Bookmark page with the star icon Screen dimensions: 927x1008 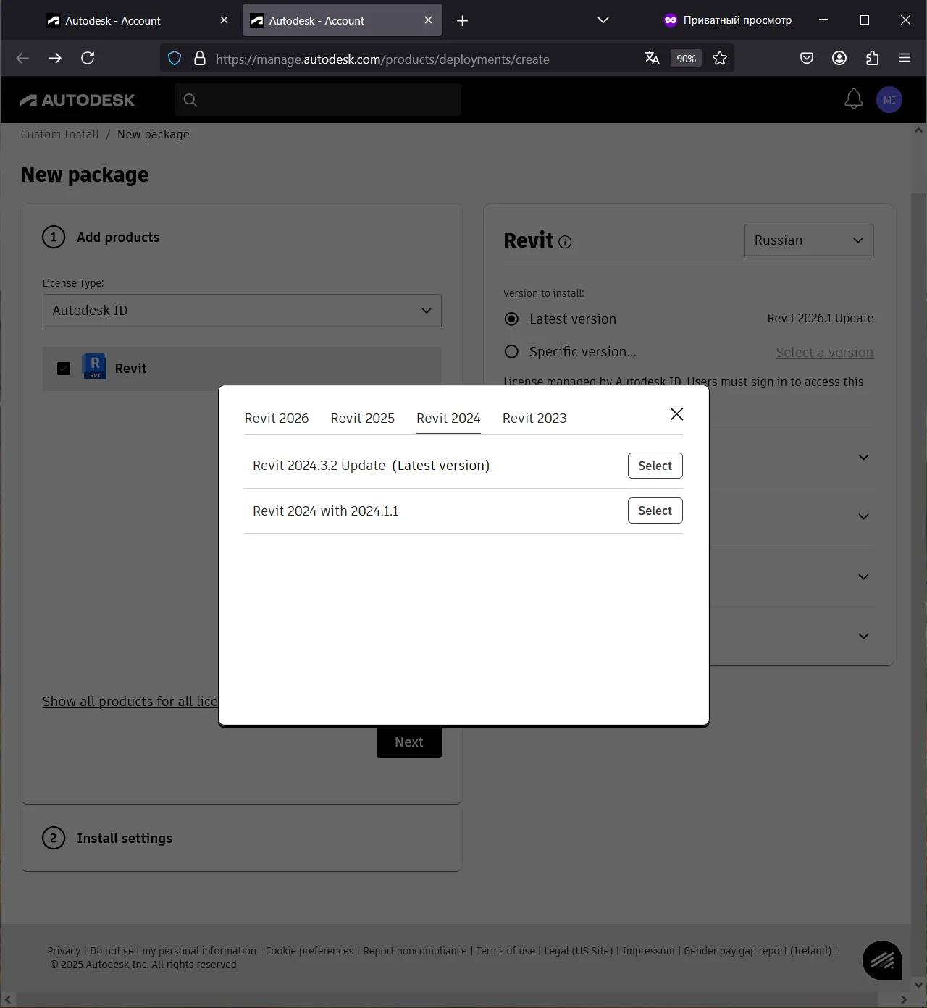tap(719, 59)
